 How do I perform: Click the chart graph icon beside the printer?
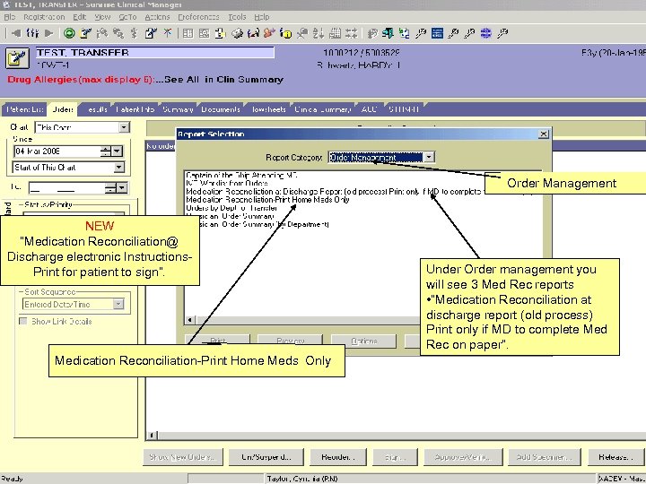(x=253, y=33)
